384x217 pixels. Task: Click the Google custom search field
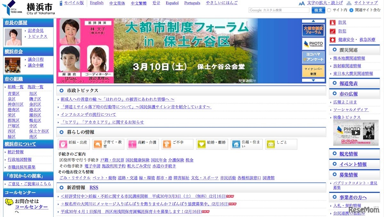coord(279,10)
